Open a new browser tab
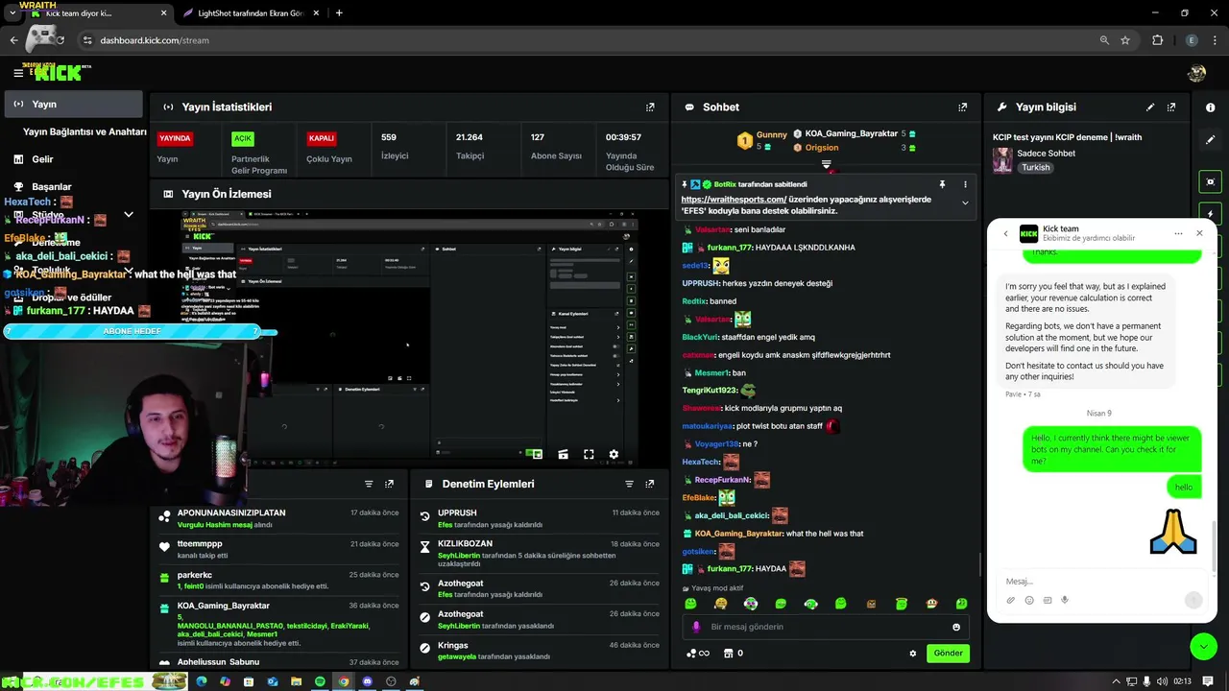This screenshot has width=1229, height=691. pos(339,13)
